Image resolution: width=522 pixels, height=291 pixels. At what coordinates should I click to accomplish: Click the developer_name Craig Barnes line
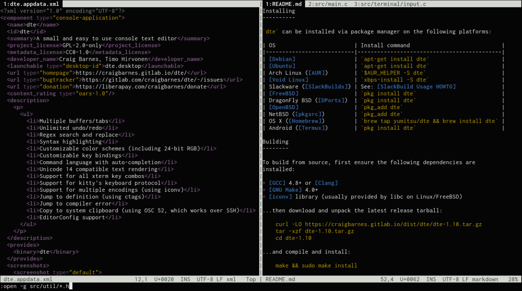click(105, 59)
